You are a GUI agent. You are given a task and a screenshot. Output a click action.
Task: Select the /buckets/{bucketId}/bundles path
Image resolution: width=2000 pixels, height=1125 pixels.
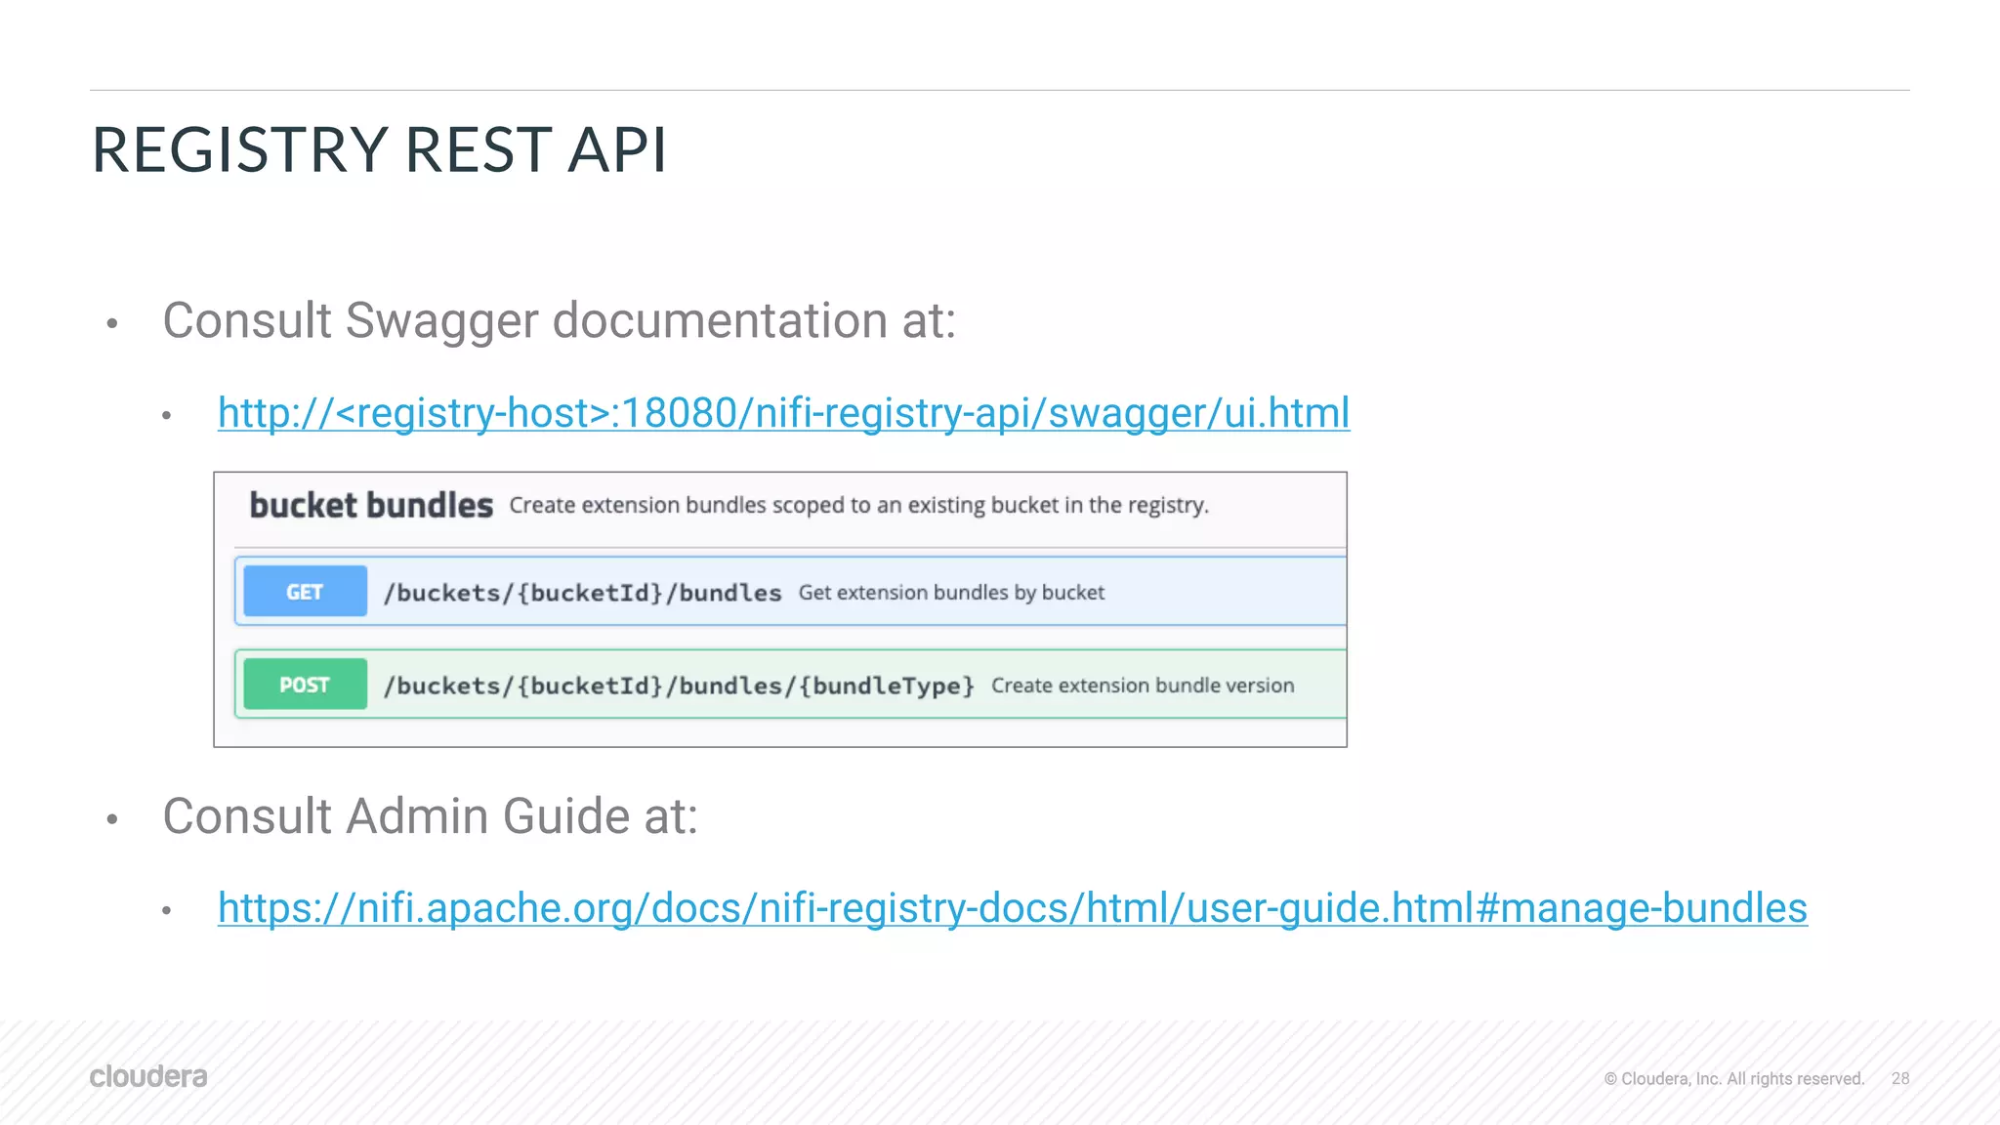tap(582, 593)
